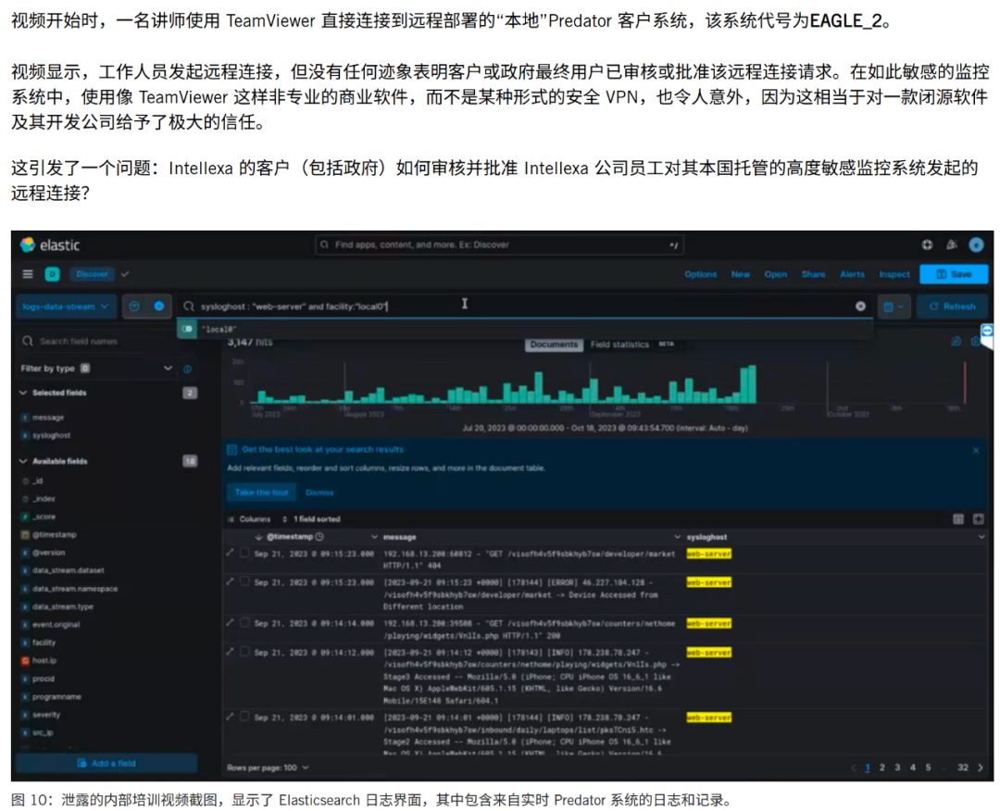Click the add filter plus icon
The width and height of the screenshot is (1000, 811).
(159, 306)
